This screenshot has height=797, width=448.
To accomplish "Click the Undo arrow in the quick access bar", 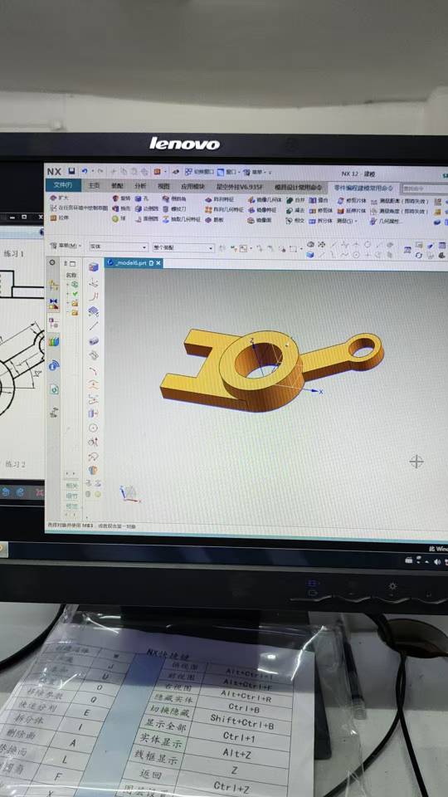I will coord(85,172).
